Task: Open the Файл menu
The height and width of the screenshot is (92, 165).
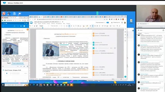Action: [36, 24]
